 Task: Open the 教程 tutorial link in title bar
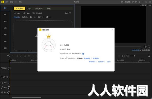click(x=122, y=2)
